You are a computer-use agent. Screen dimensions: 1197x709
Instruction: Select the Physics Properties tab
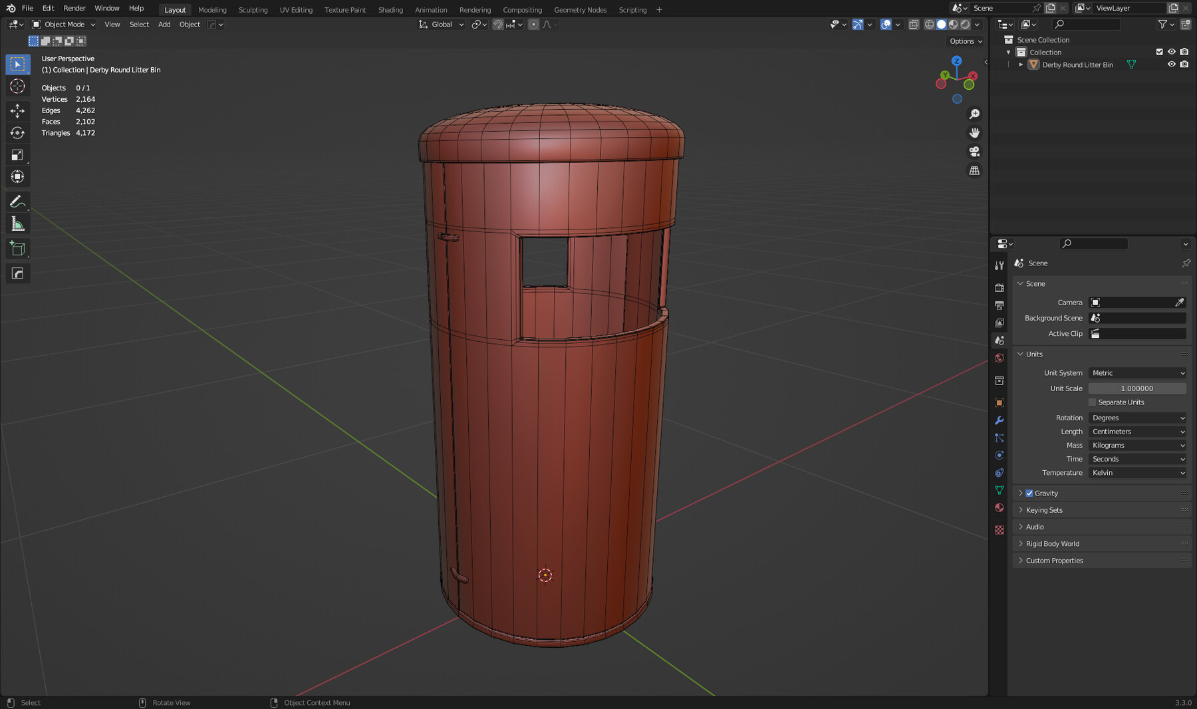click(999, 455)
